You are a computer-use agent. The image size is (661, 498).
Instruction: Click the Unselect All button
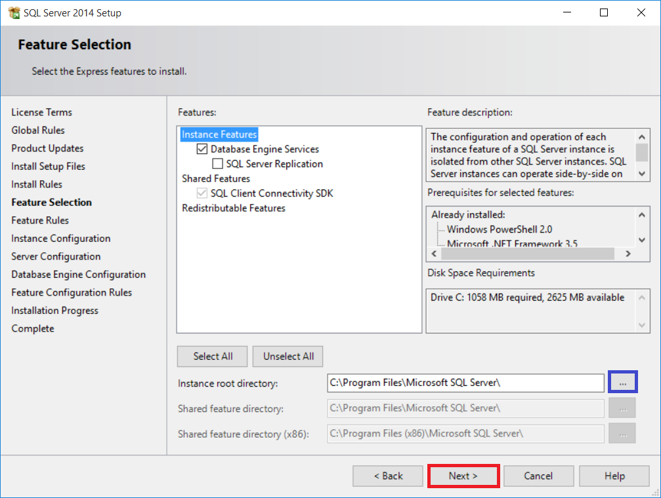[x=288, y=356]
